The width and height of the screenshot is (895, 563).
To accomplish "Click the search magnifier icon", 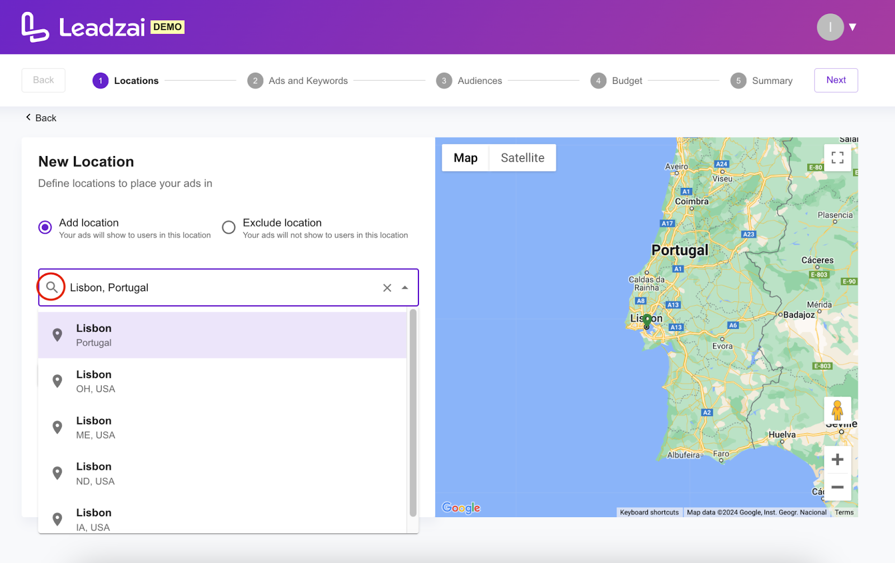I will click(x=51, y=287).
